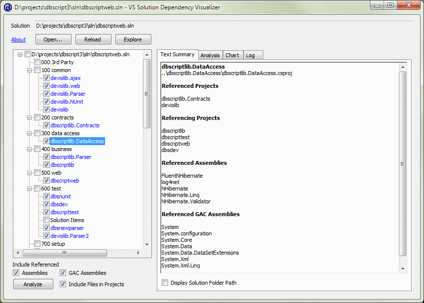Select the dbsnunit project

click(x=61, y=196)
